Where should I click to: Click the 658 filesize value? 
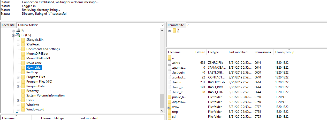[202, 63]
